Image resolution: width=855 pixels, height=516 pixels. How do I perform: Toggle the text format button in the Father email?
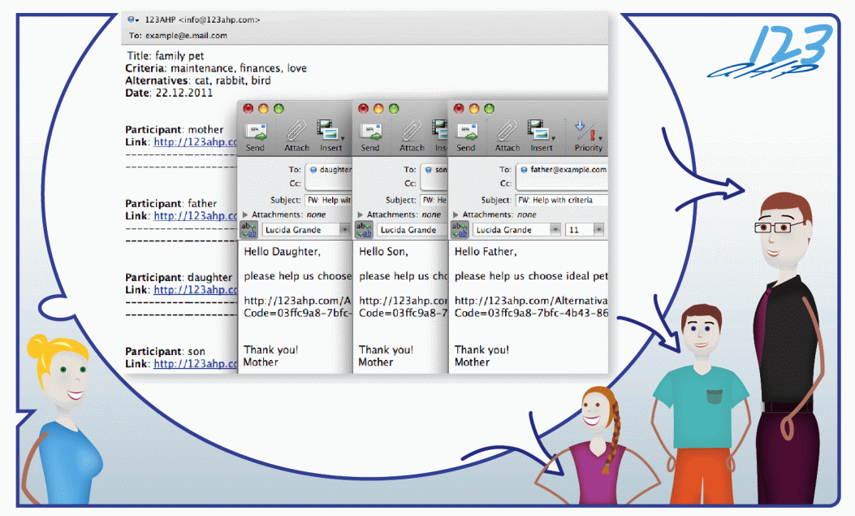462,230
